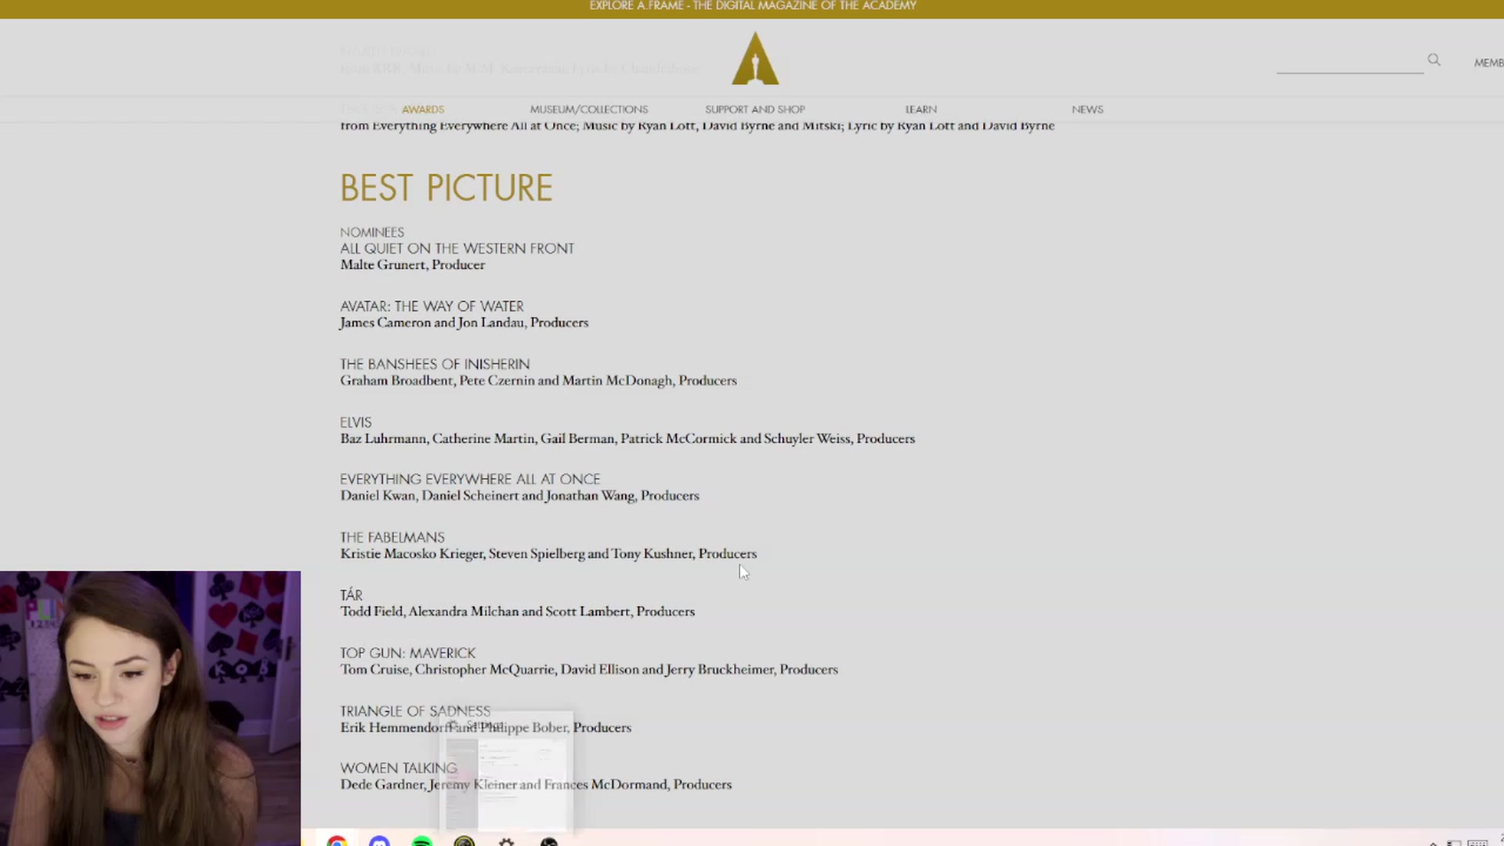Viewport: 1504px width, 846px height.
Task: Click James Cameron and Jon Landau credit
Action: [x=464, y=323]
